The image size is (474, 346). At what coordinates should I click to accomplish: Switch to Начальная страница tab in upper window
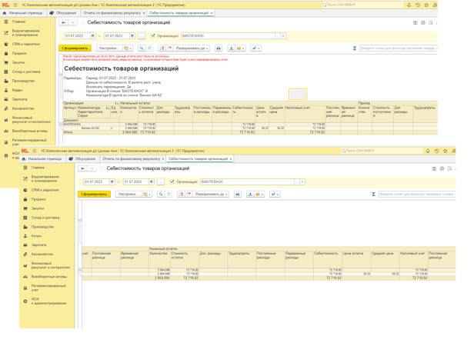23,13
